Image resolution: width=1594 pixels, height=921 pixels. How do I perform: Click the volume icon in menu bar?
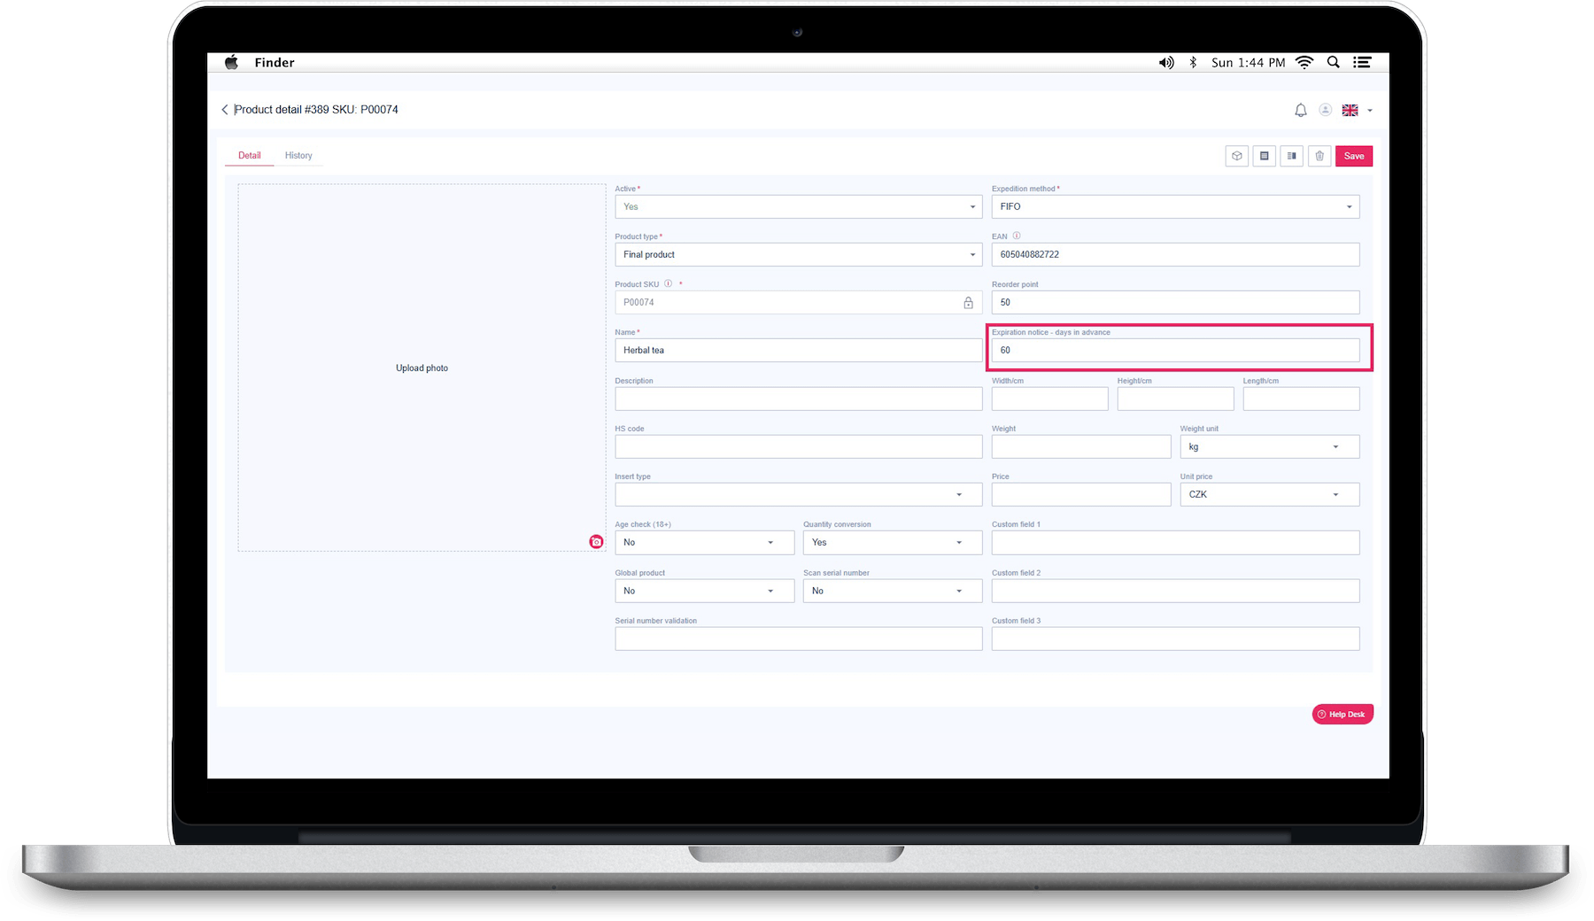pyautogui.click(x=1166, y=63)
